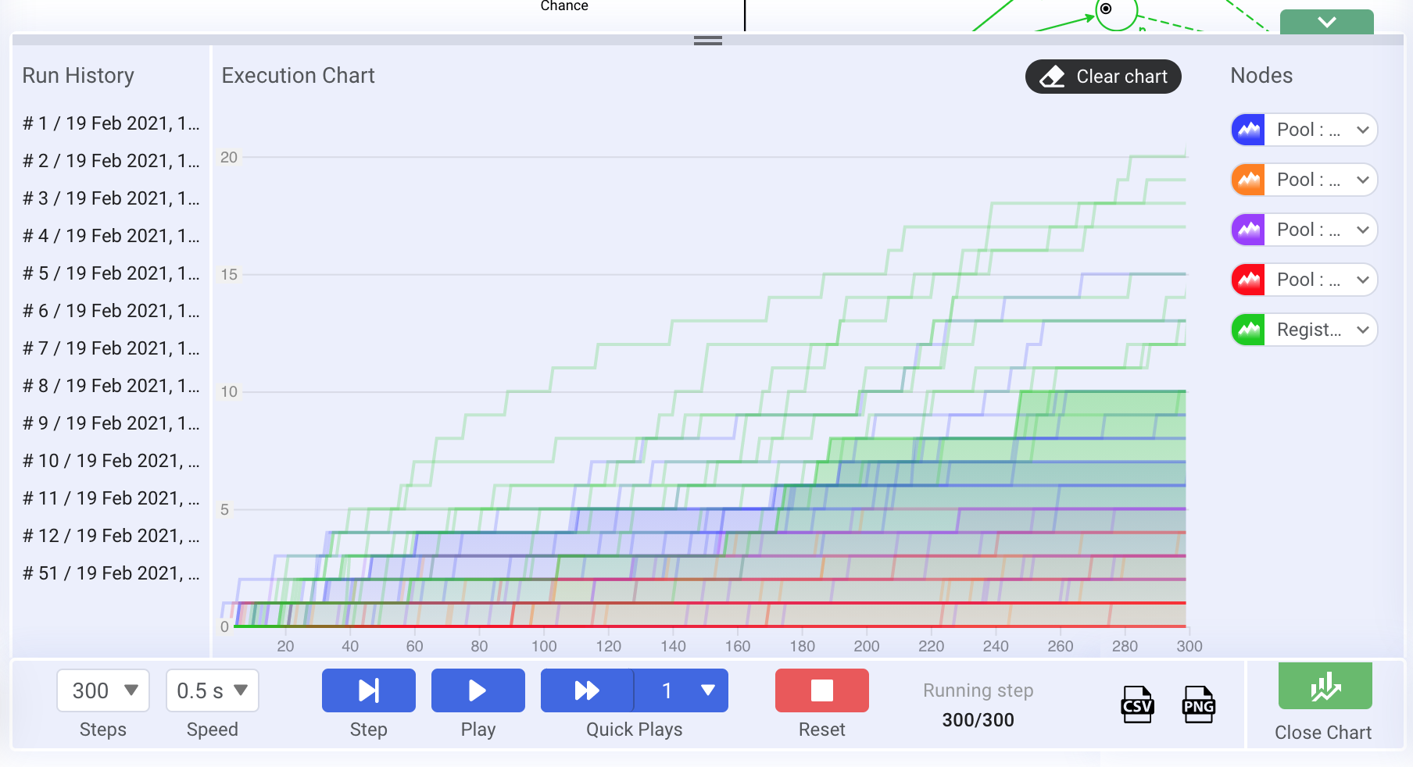The height and width of the screenshot is (767, 1413).
Task: Select run # 51 in Run History
Action: pyautogui.click(x=111, y=573)
